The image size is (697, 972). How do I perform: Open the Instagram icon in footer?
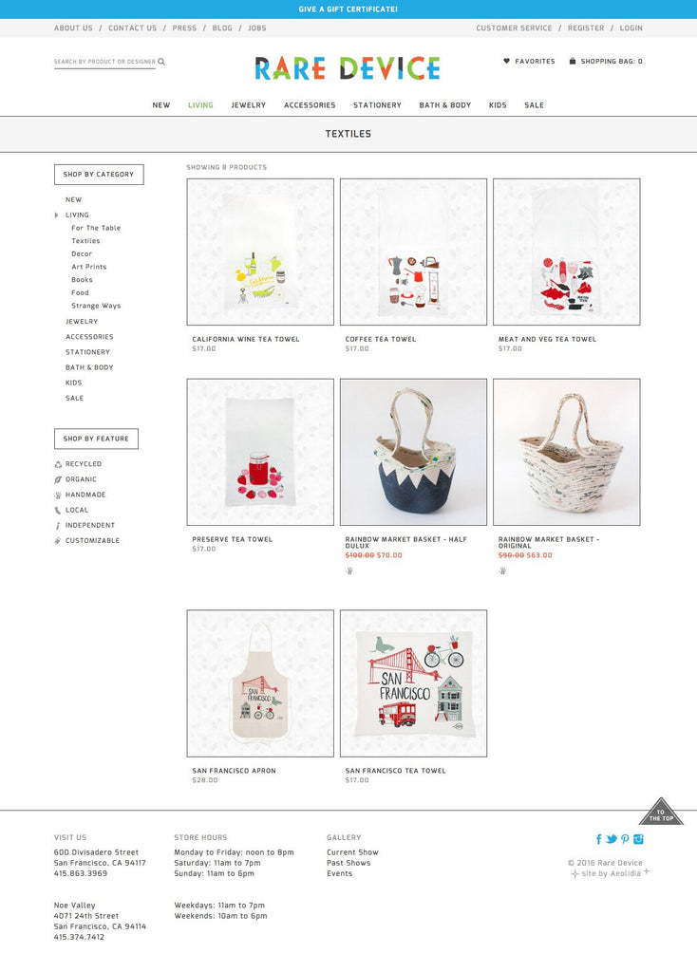pyautogui.click(x=638, y=839)
